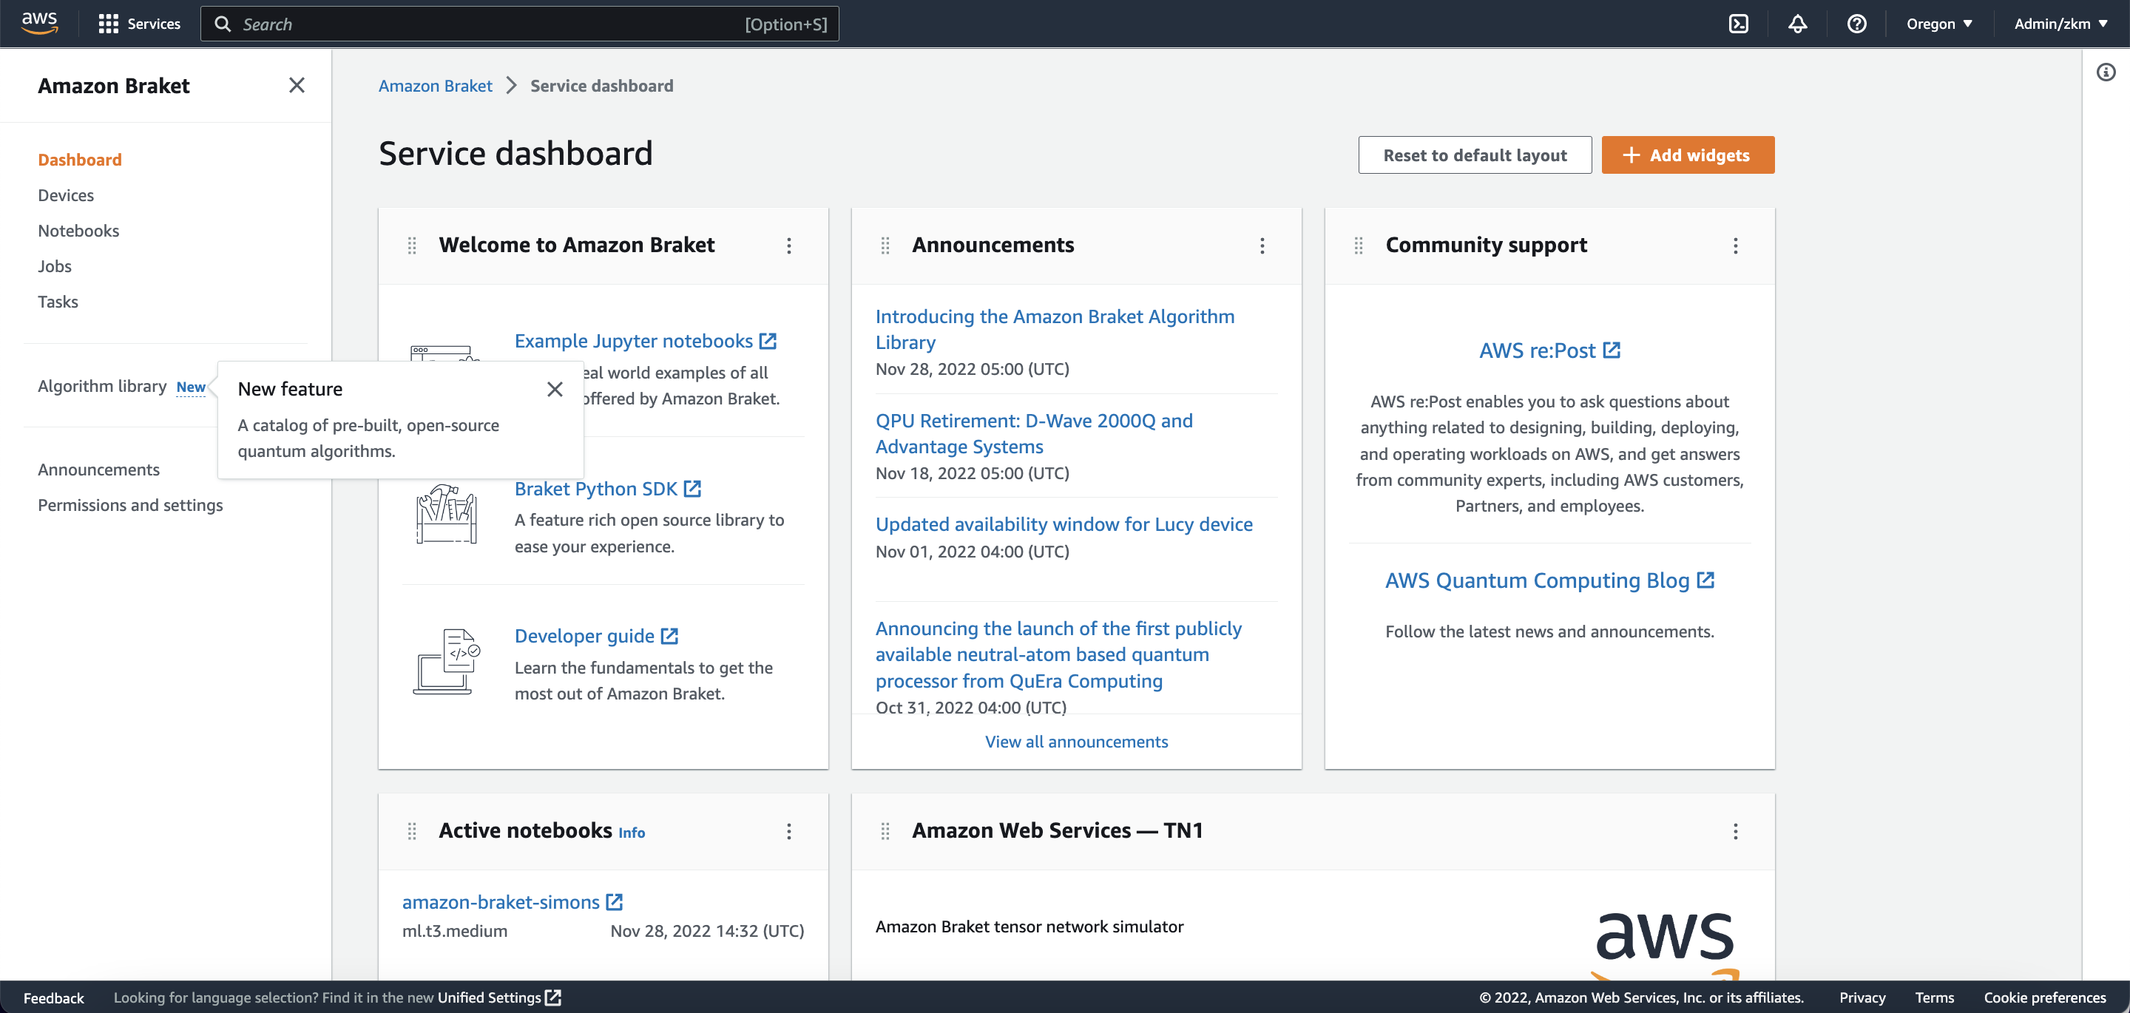
Task: Select Algorithm library in sidebar
Action: click(x=103, y=386)
